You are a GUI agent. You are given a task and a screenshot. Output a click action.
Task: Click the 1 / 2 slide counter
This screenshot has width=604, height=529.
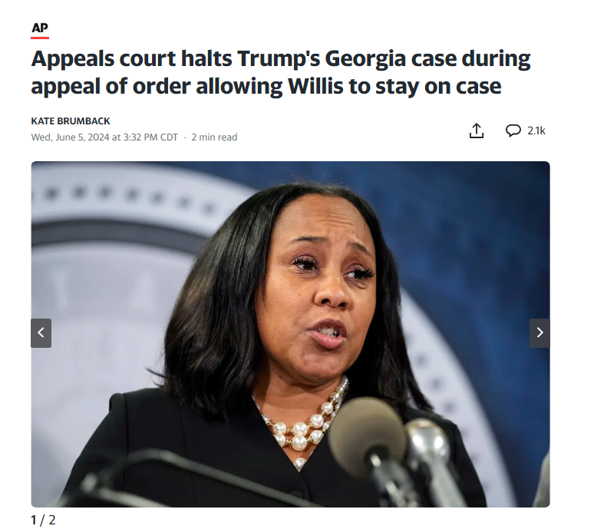(x=43, y=520)
